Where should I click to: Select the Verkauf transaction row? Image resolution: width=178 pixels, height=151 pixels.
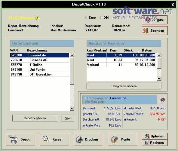click(x=121, y=65)
